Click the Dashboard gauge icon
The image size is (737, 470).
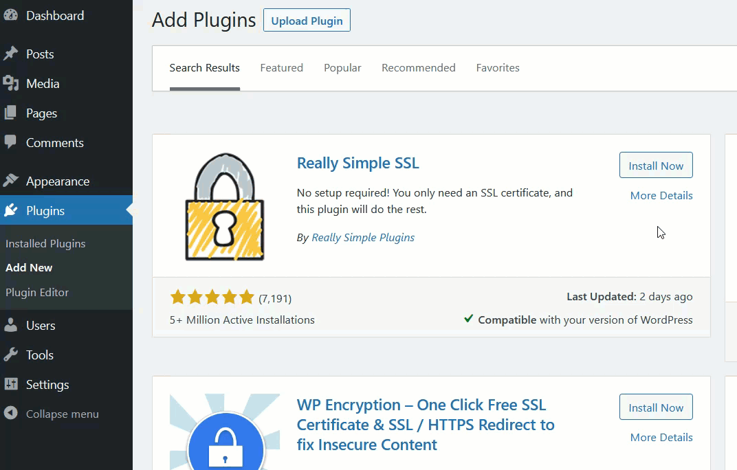pyautogui.click(x=10, y=16)
